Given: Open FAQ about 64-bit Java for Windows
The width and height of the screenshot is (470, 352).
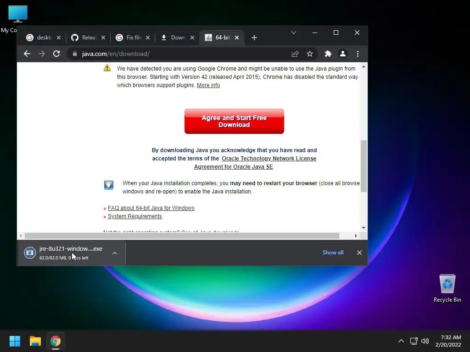Looking at the screenshot, I should pos(151,208).
